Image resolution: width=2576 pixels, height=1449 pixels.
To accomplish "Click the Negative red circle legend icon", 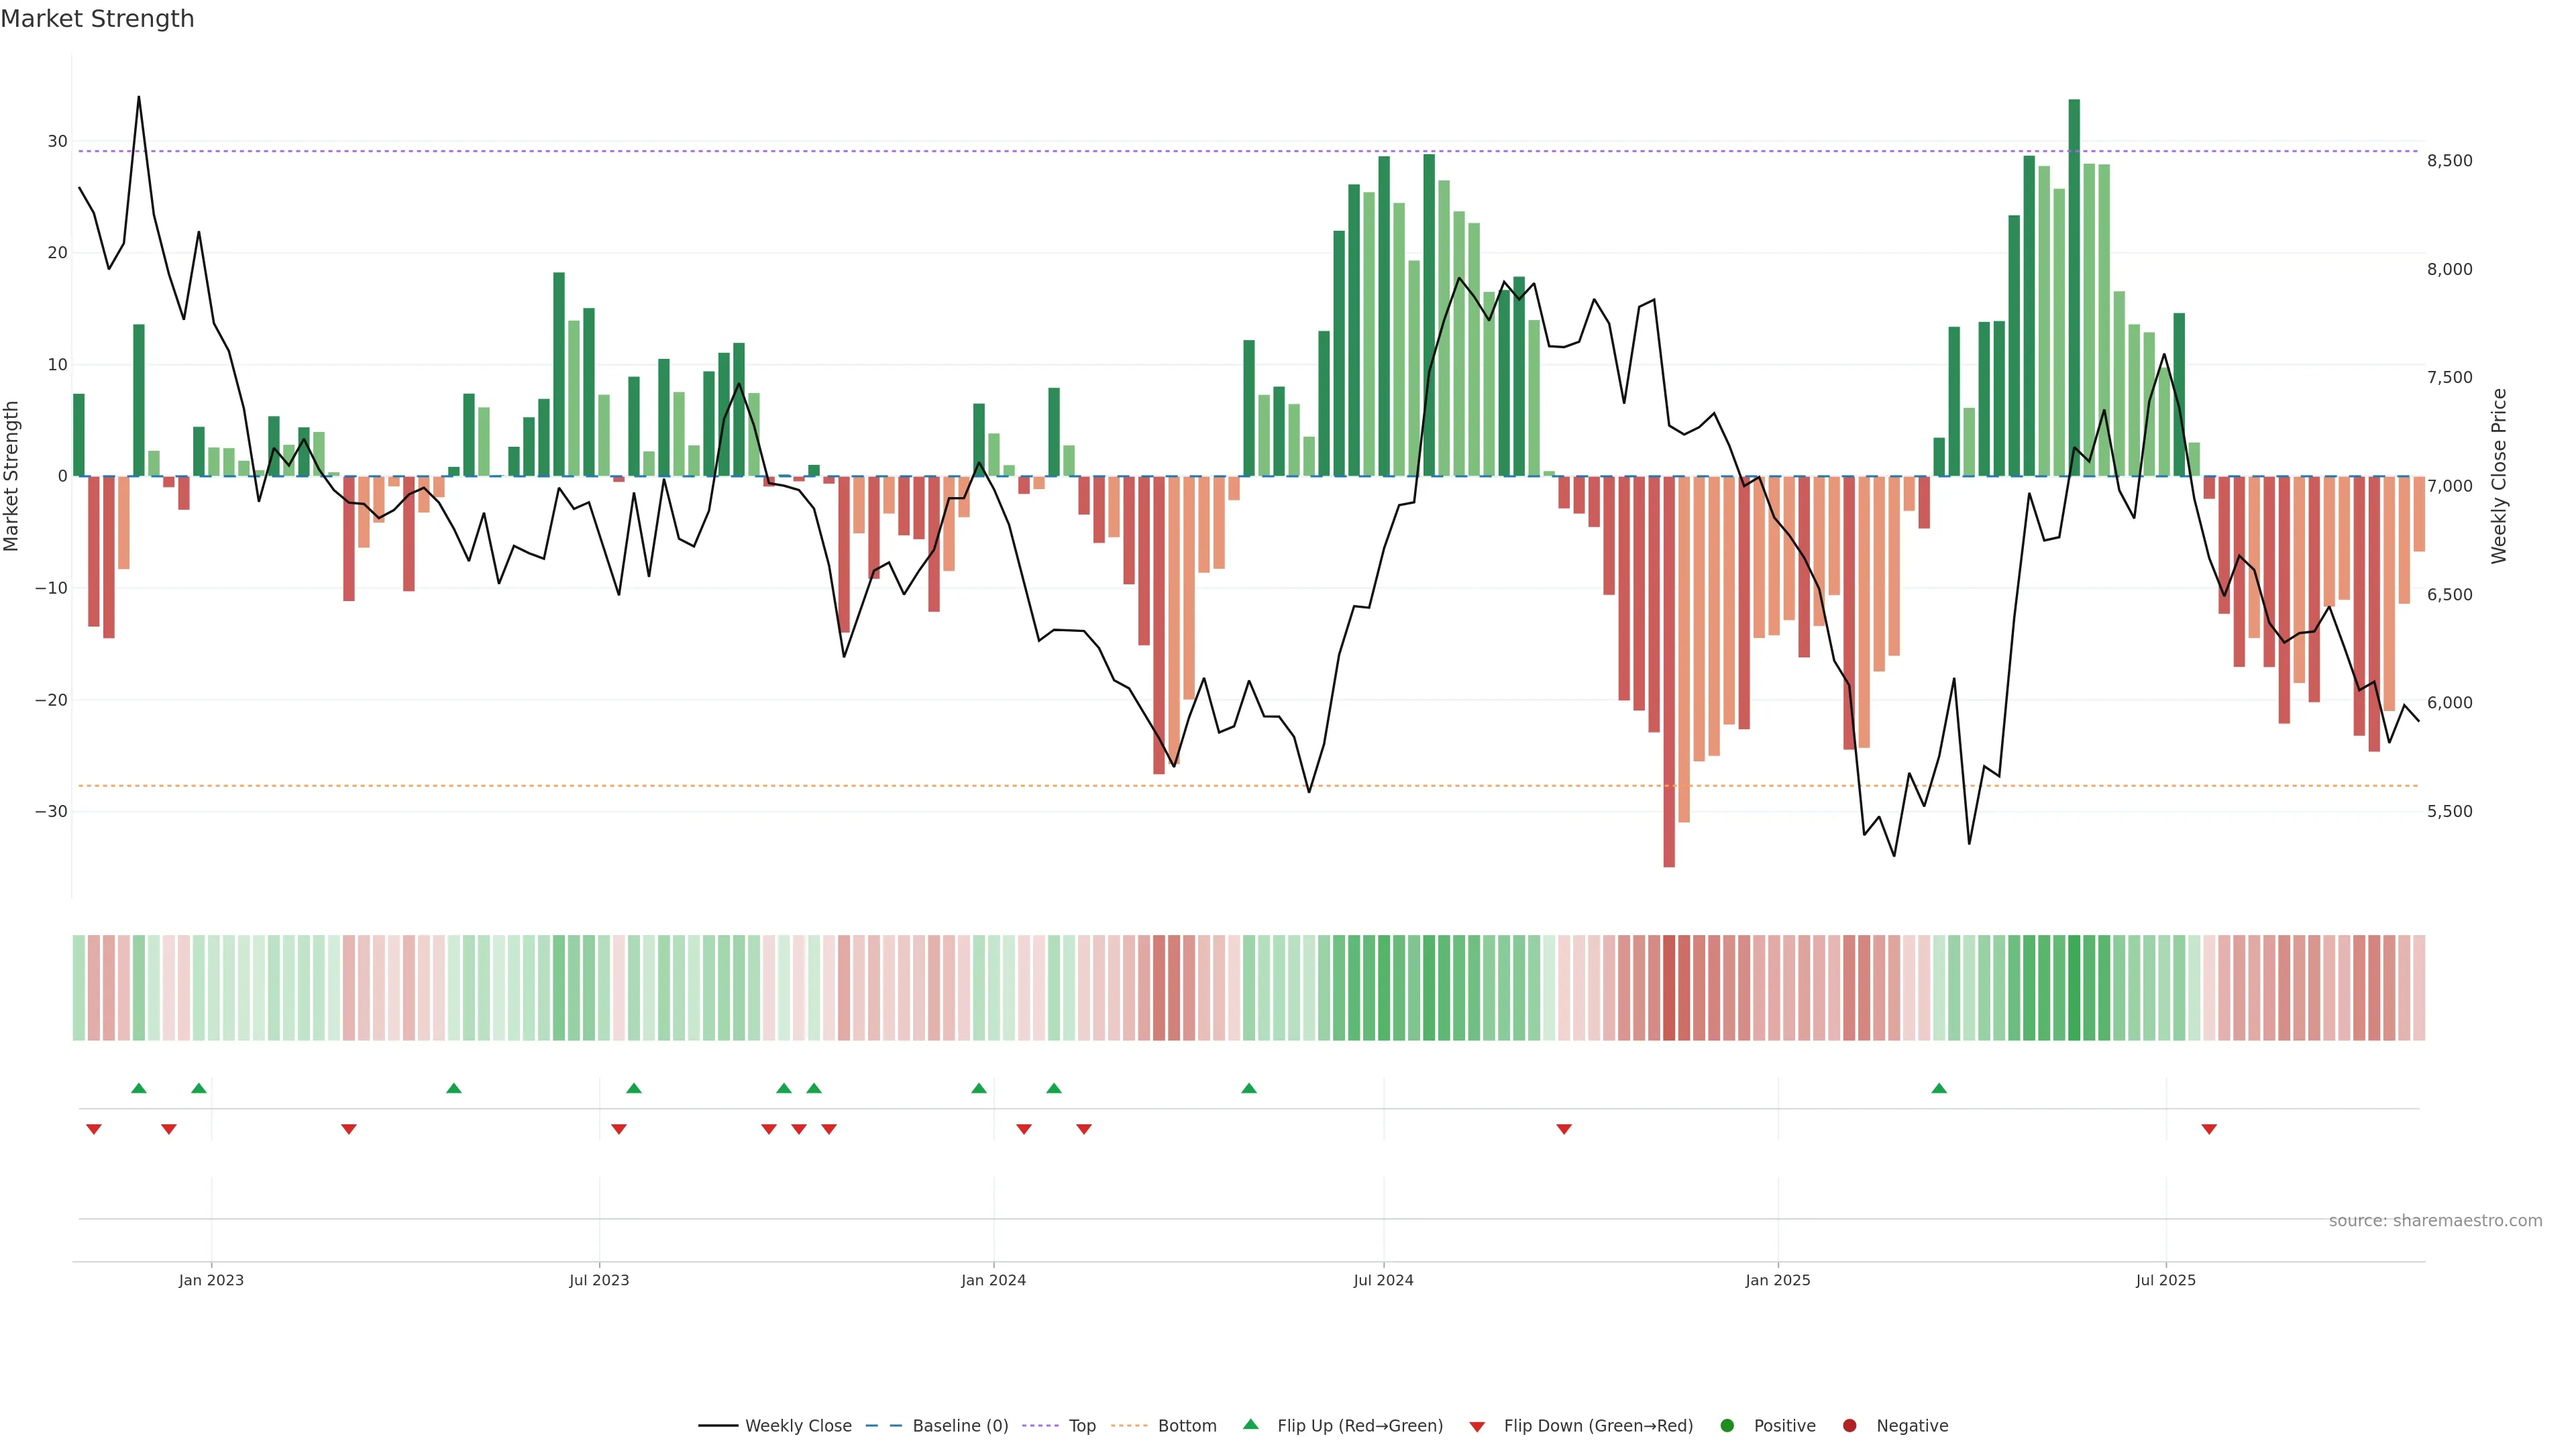I will point(1849,1426).
